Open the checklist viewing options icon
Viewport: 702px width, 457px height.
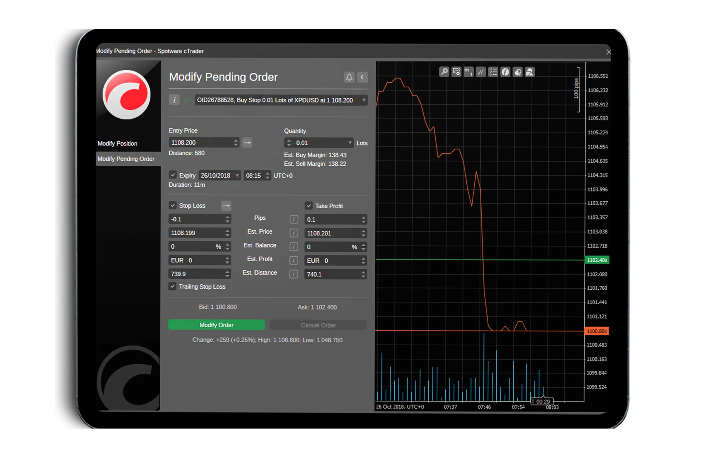493,72
